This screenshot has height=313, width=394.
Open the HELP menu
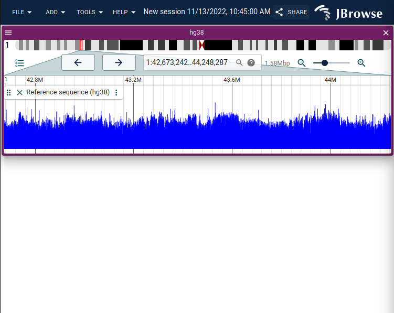coord(124,12)
